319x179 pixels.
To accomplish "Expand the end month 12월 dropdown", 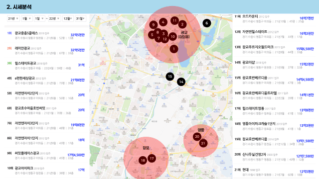I will click(68, 18).
